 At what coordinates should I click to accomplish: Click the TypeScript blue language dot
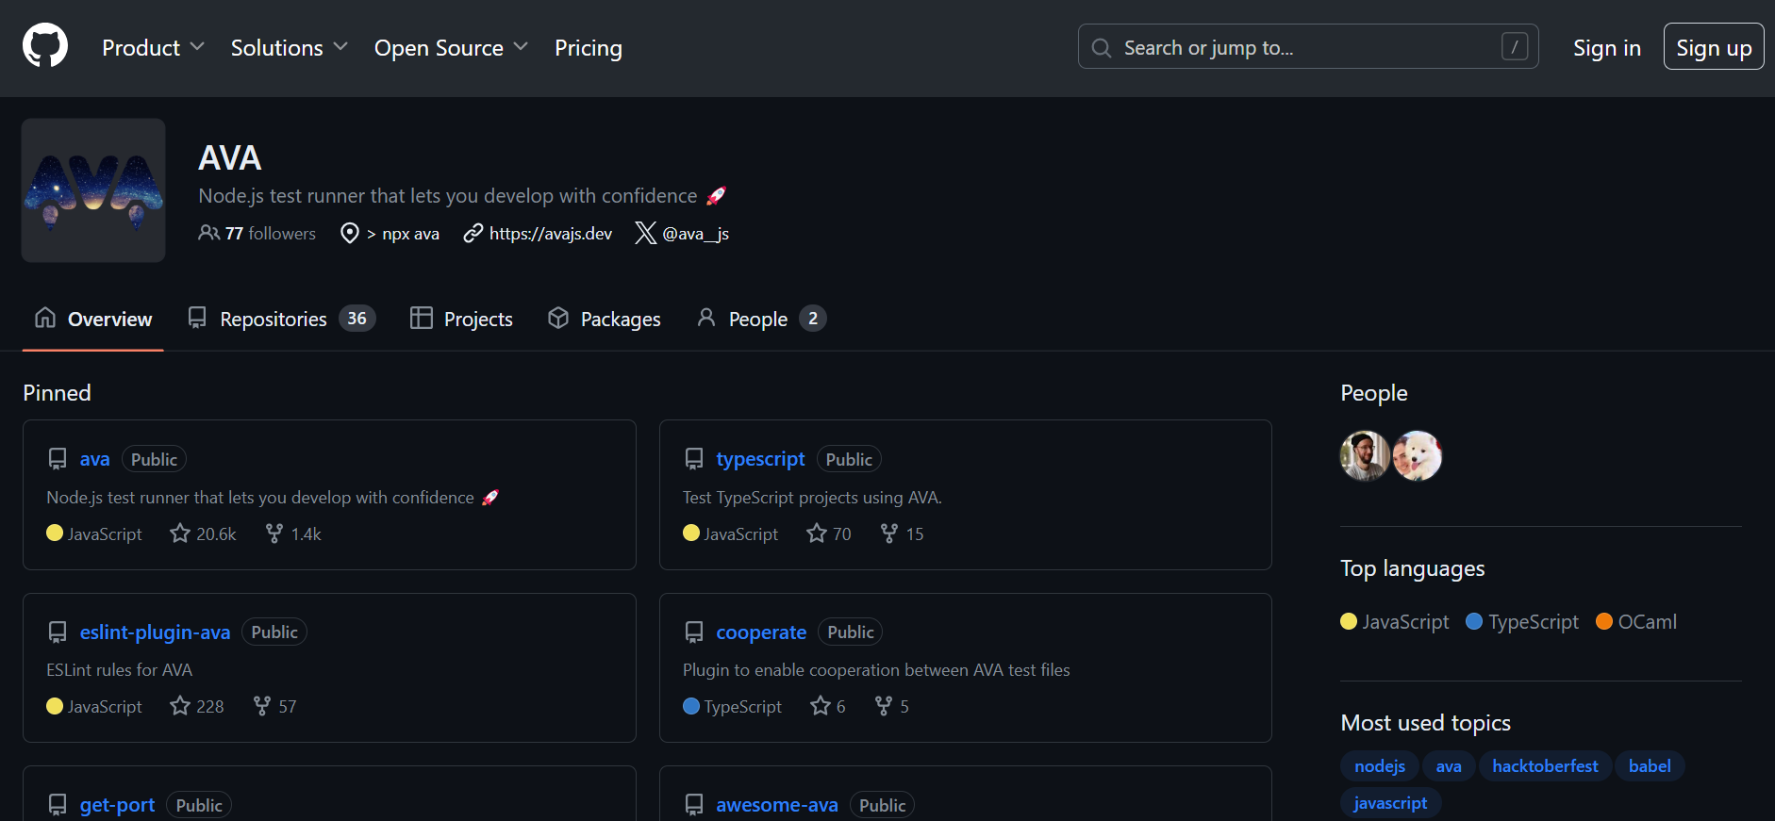coord(1474,622)
